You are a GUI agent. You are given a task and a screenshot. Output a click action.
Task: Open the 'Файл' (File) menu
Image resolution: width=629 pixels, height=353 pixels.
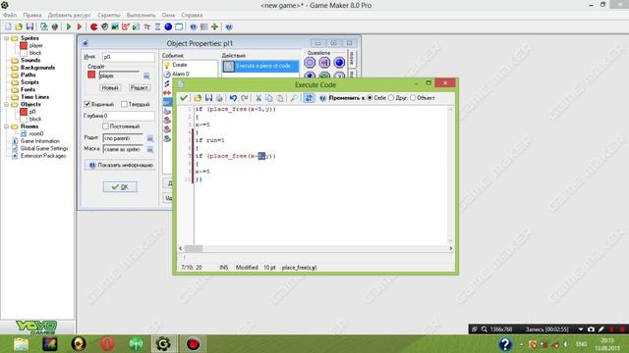tap(10, 15)
